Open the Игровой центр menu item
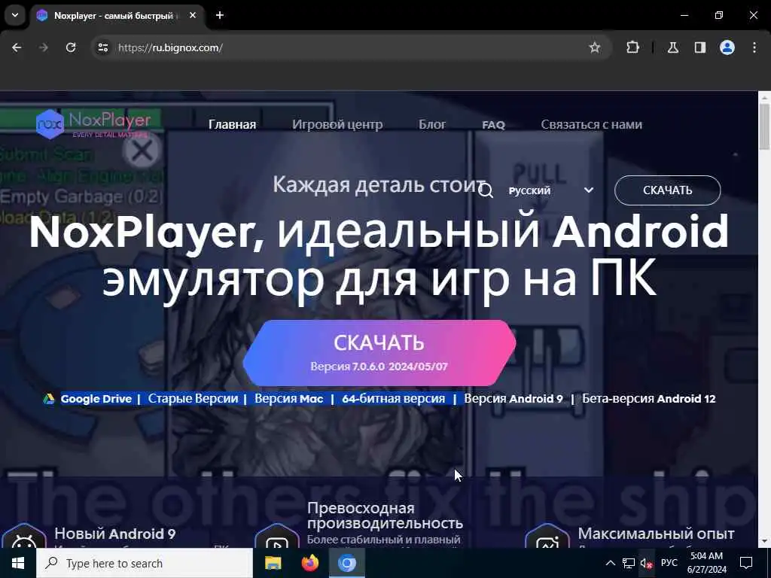 coord(337,125)
